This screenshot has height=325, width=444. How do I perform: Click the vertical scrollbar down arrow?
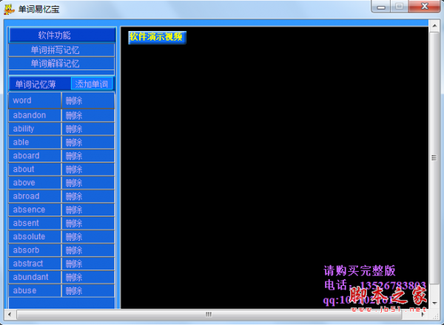(x=434, y=304)
